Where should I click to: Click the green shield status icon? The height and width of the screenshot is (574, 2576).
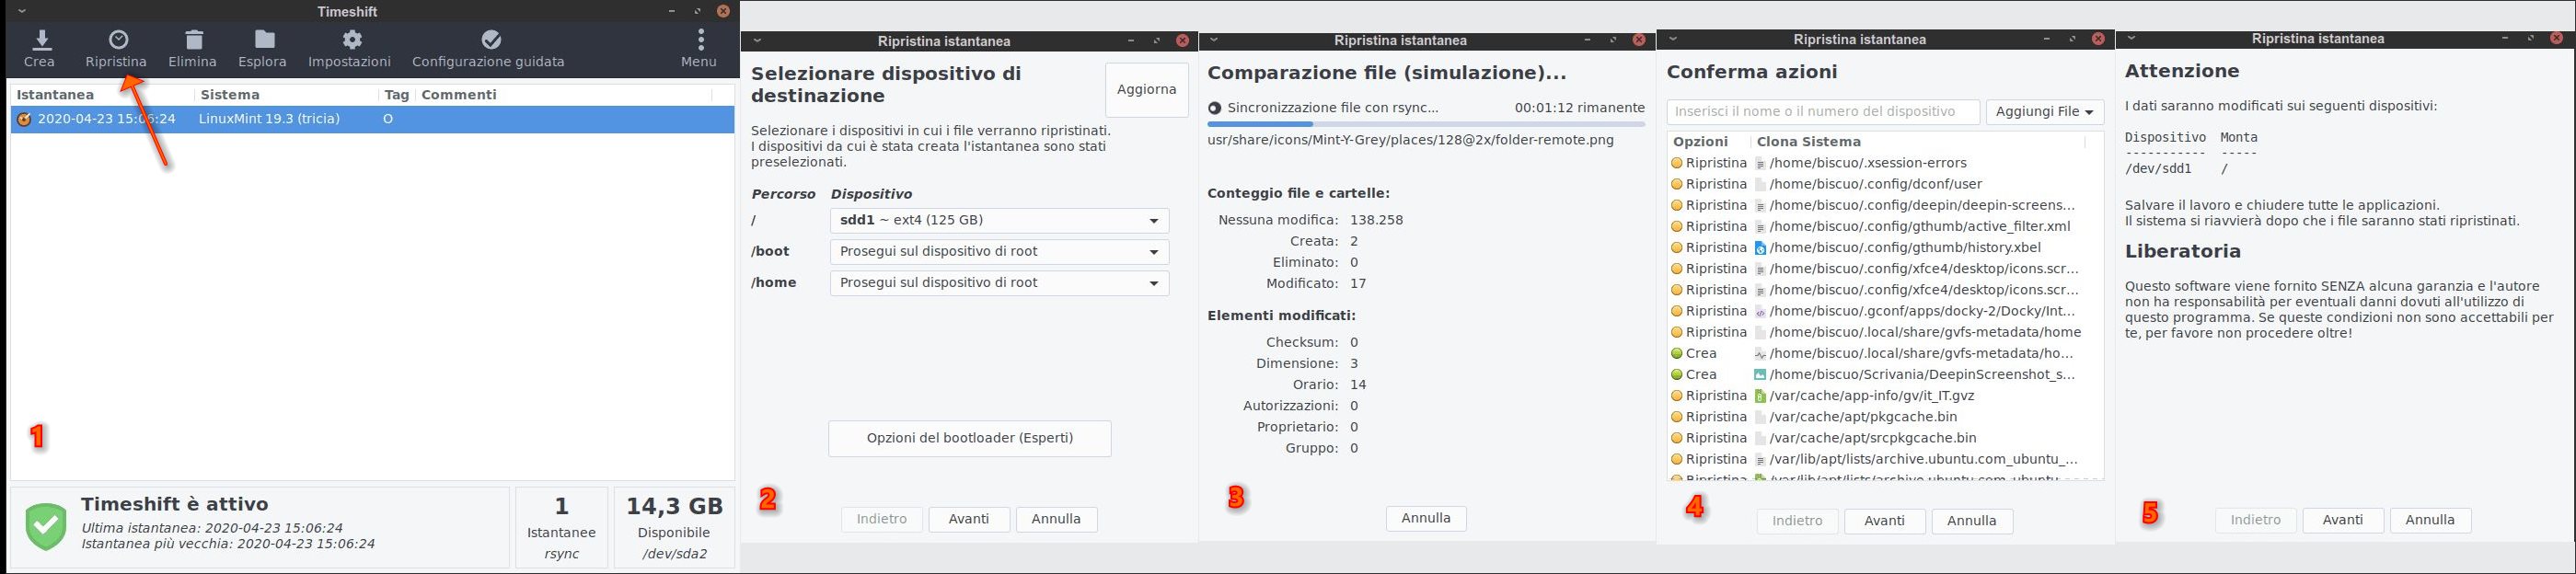pyautogui.click(x=46, y=527)
